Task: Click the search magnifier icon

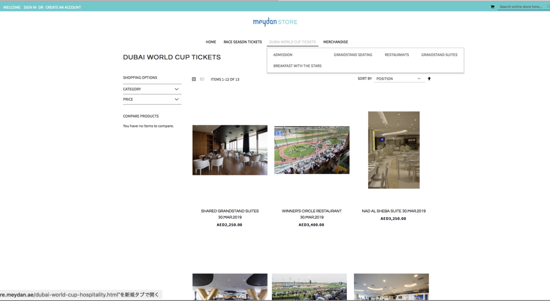Action: [x=548, y=7]
